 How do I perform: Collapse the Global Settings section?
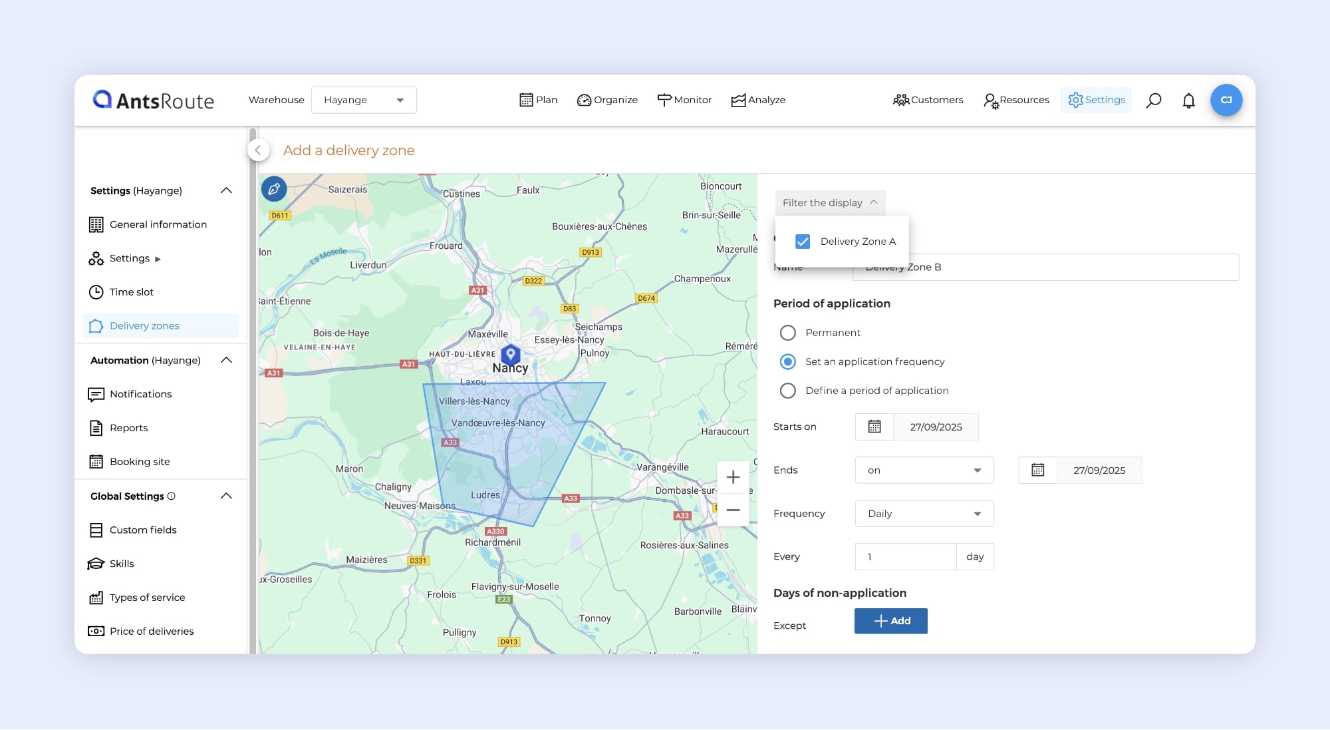(x=226, y=496)
